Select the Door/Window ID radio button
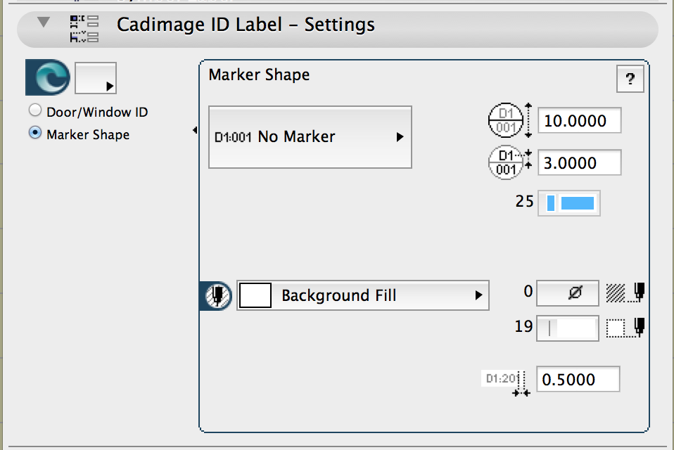The image size is (674, 450). click(35, 110)
